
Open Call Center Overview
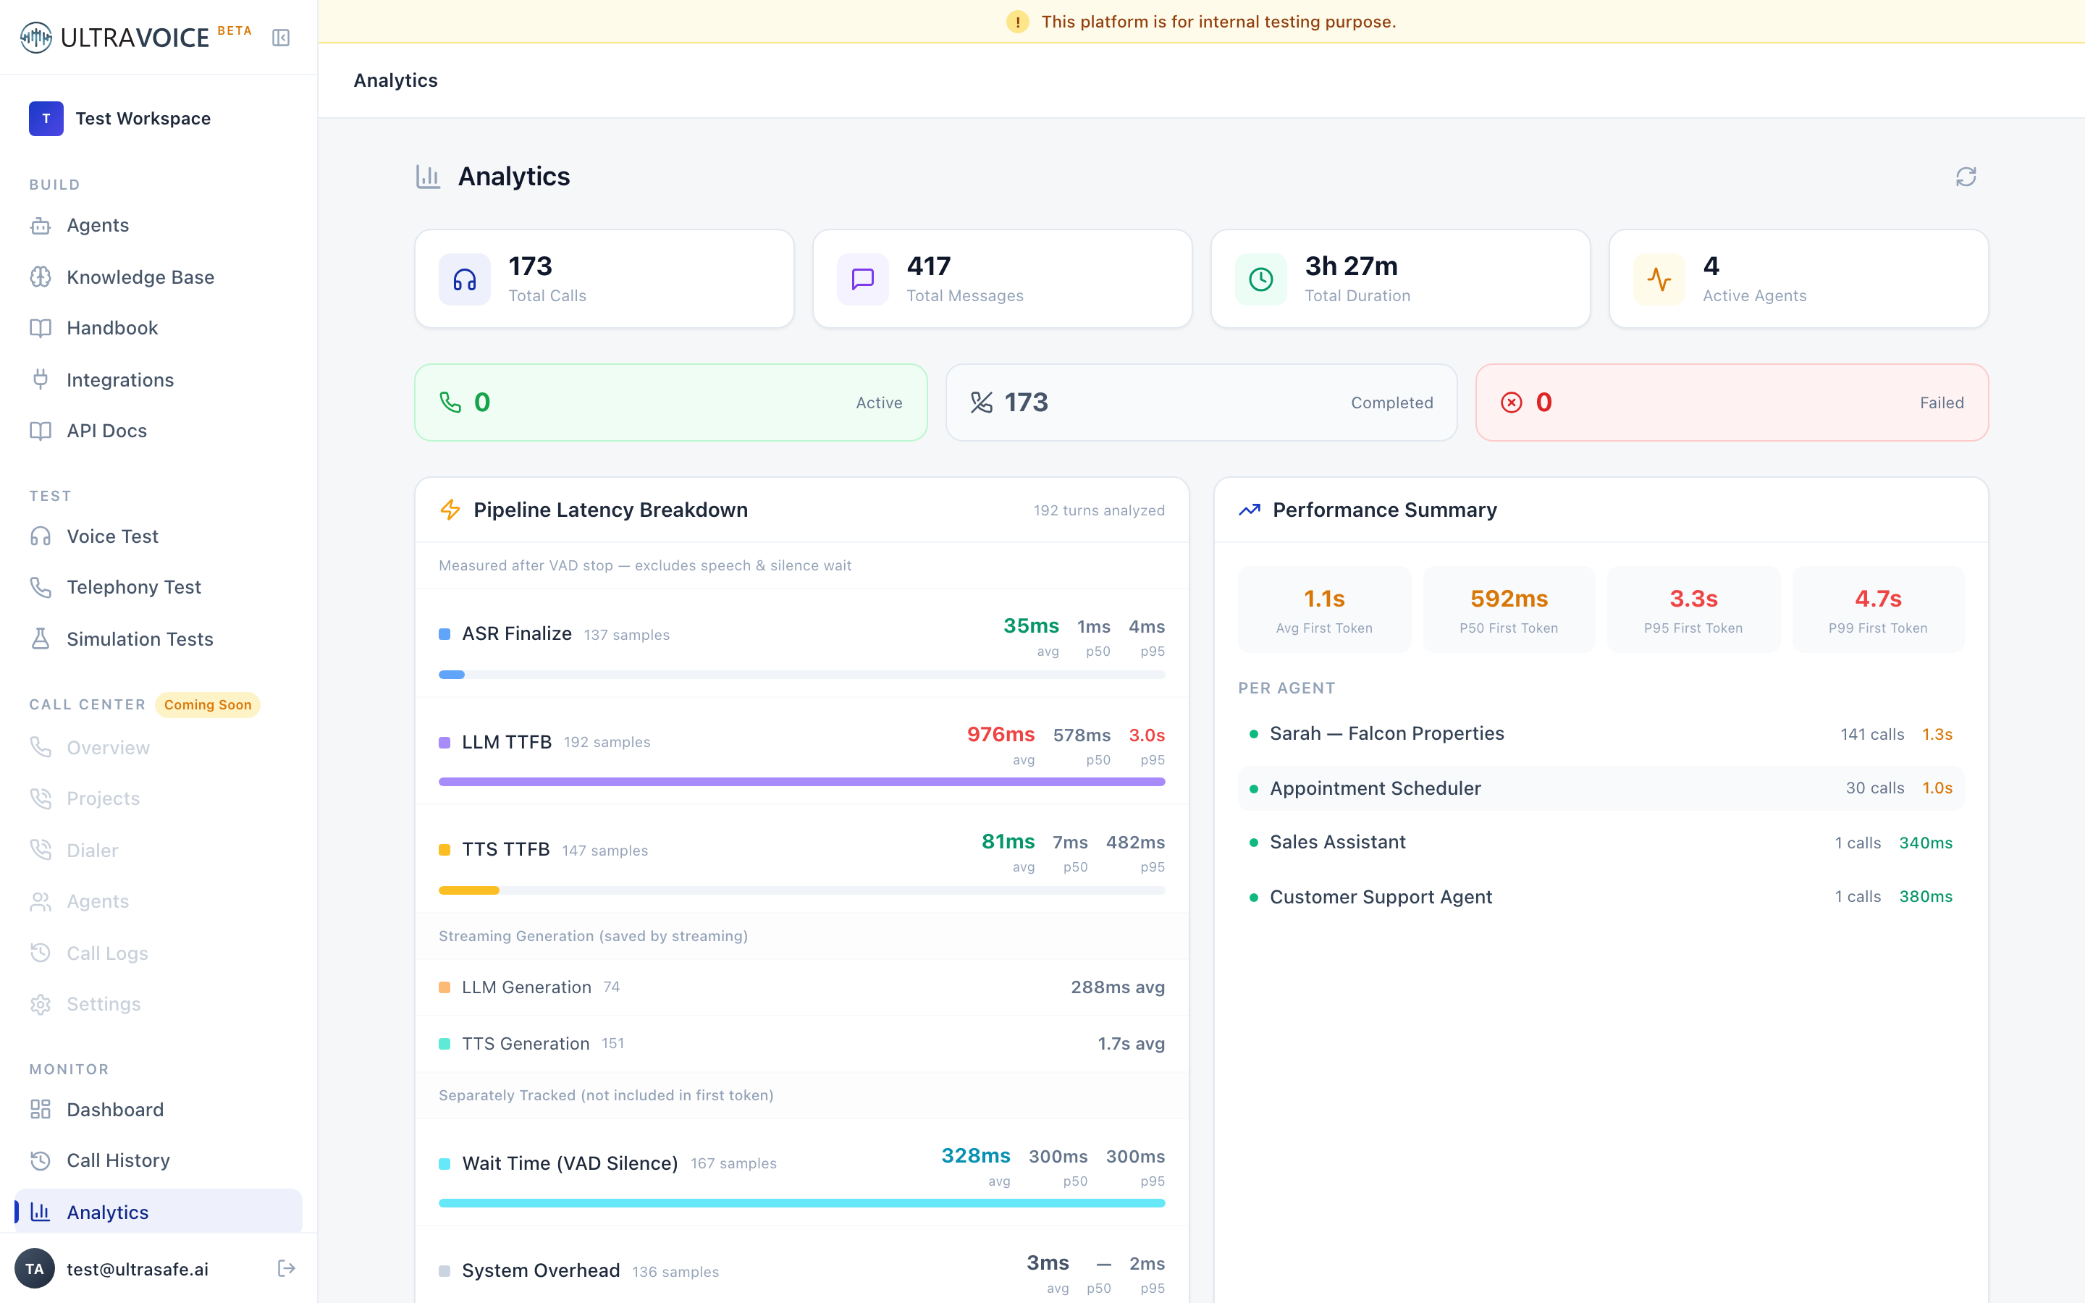159,747
